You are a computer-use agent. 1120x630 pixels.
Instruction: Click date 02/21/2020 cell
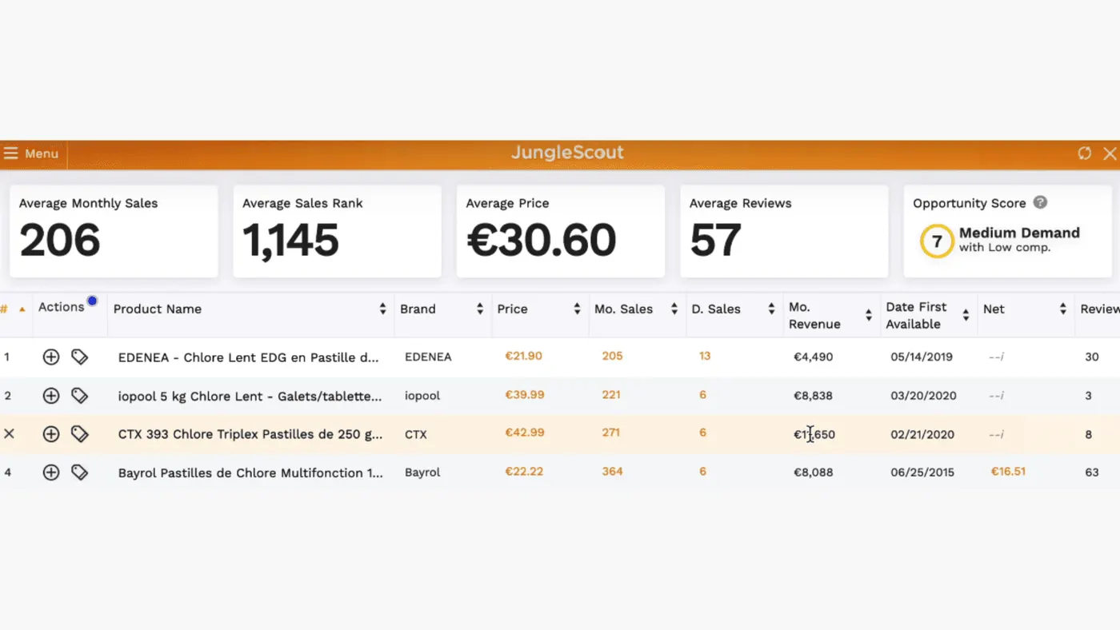point(922,434)
